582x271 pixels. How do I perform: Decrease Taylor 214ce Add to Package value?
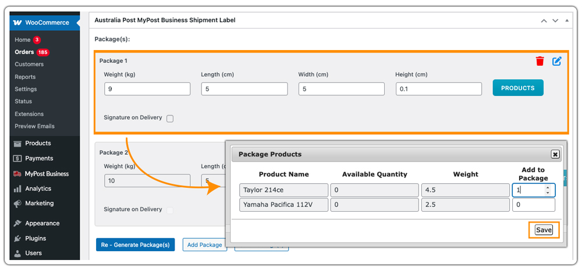pyautogui.click(x=548, y=192)
